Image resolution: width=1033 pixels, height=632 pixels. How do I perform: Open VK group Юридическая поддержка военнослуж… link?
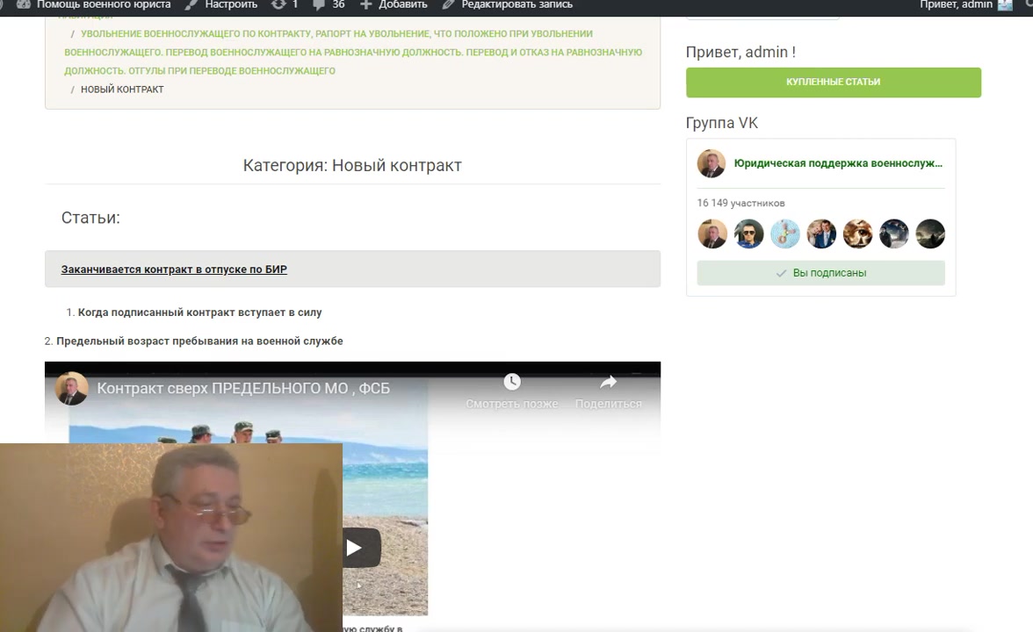(838, 163)
